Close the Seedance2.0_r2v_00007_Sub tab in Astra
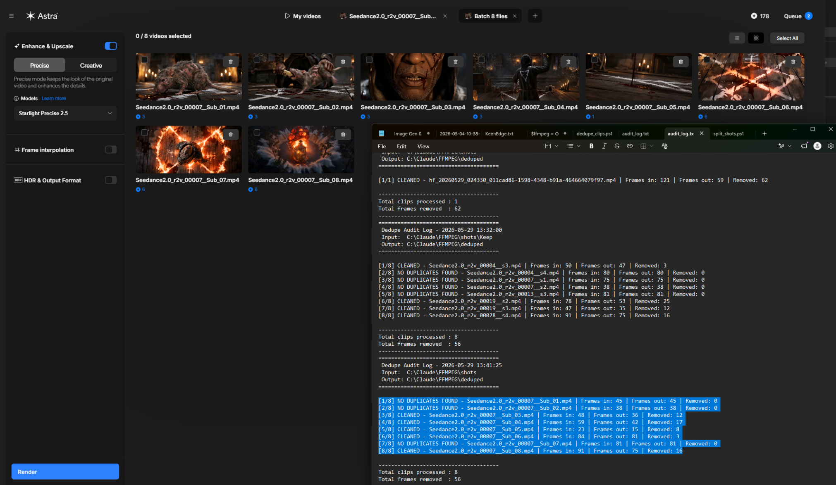This screenshot has height=485, width=836. (x=445, y=16)
